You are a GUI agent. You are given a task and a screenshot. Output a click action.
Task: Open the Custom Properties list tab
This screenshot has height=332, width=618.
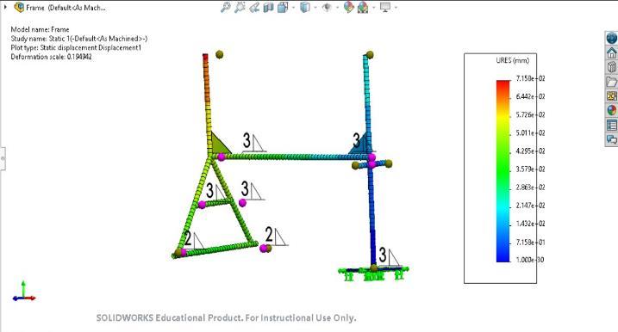pyautogui.click(x=611, y=125)
